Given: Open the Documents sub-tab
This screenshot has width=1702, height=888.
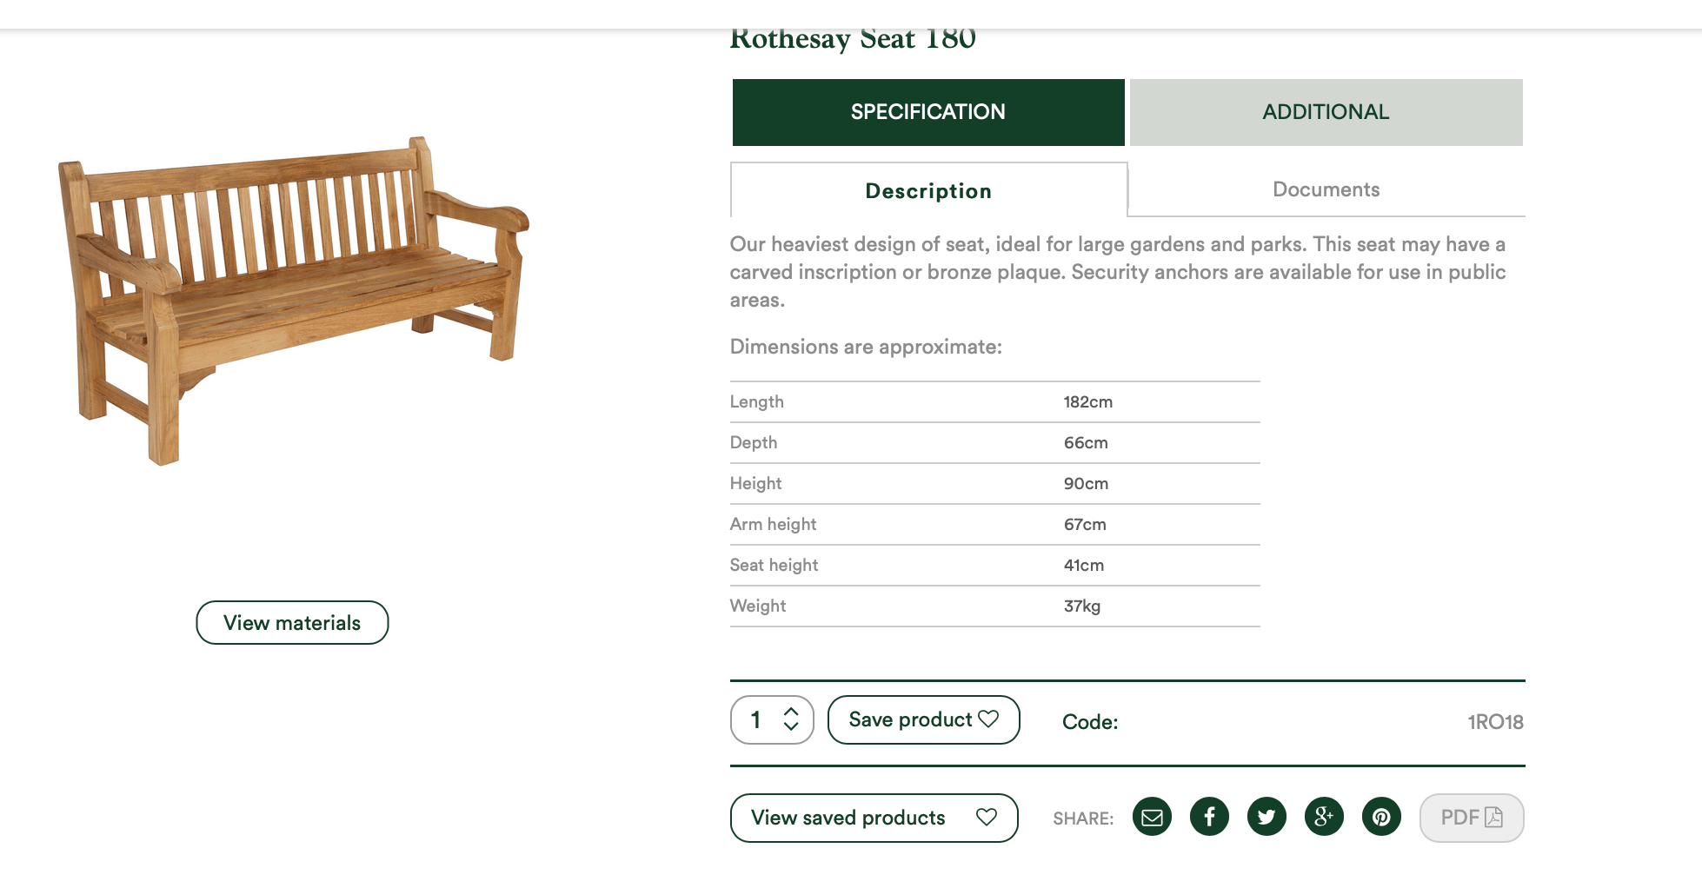Looking at the screenshot, I should tap(1326, 189).
